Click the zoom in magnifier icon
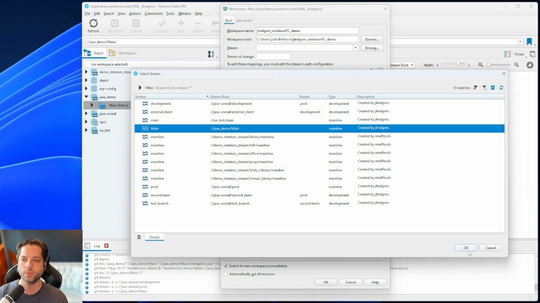The image size is (540, 303). tap(516, 65)
